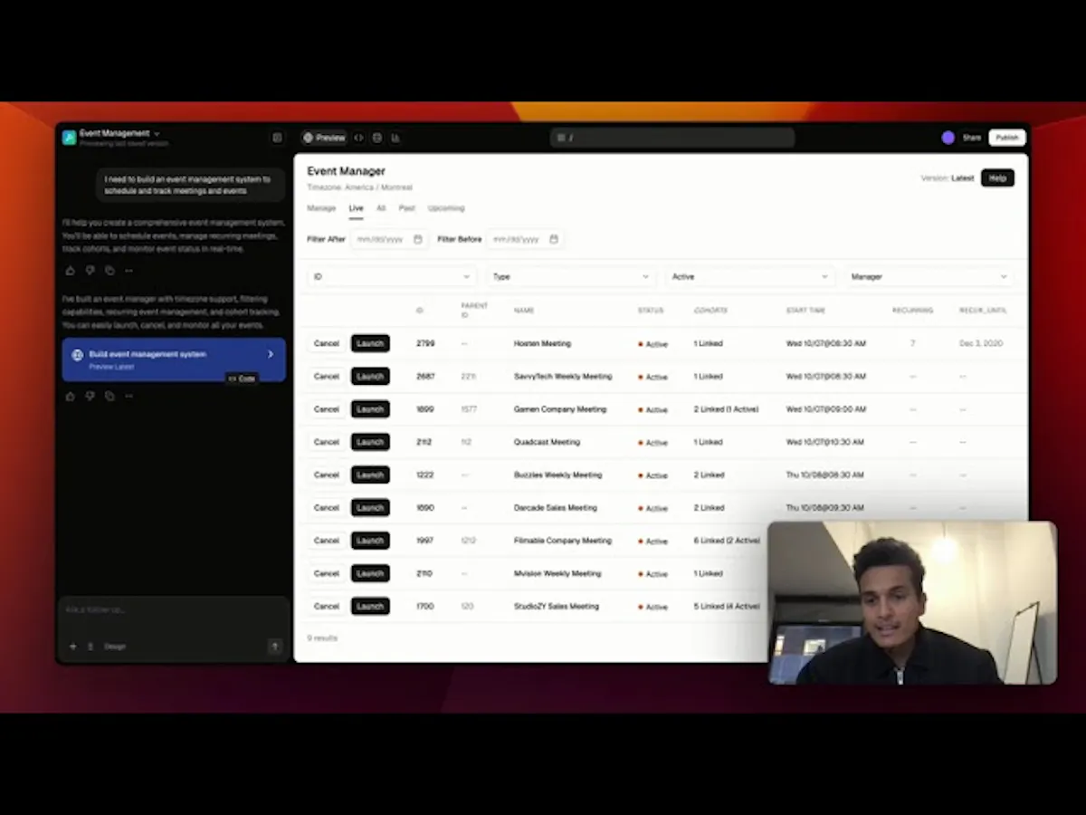This screenshot has width=1086, height=815.
Task: Open the Active status filter dropdown
Action: coord(749,276)
